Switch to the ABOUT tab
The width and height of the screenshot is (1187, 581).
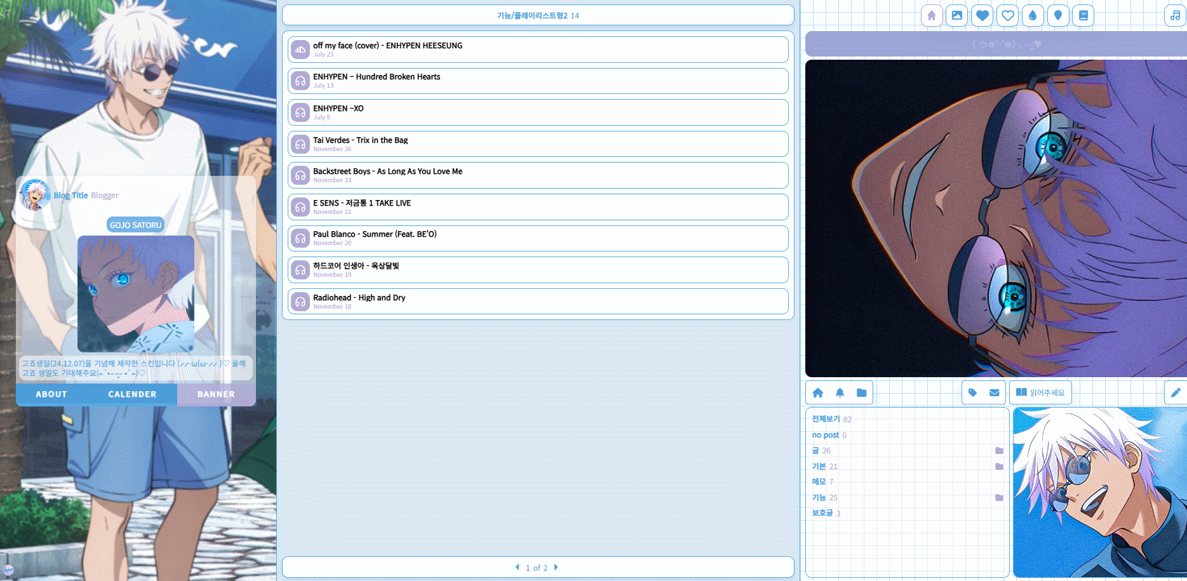(x=51, y=394)
